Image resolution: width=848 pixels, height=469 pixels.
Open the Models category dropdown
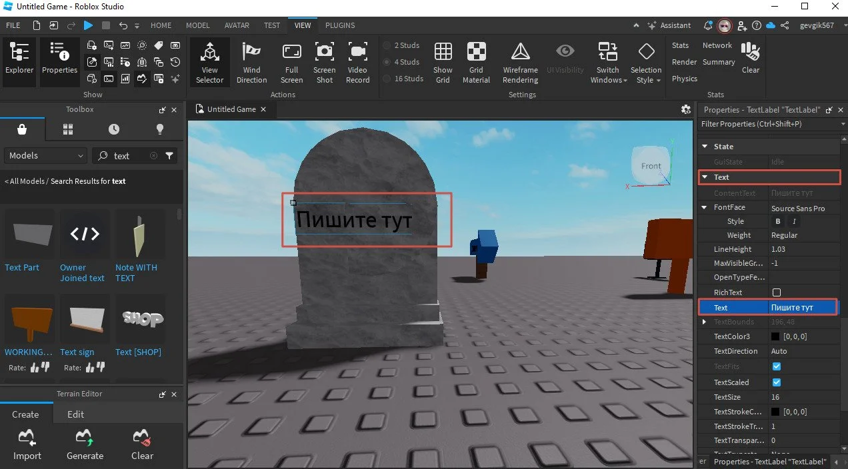(x=46, y=155)
